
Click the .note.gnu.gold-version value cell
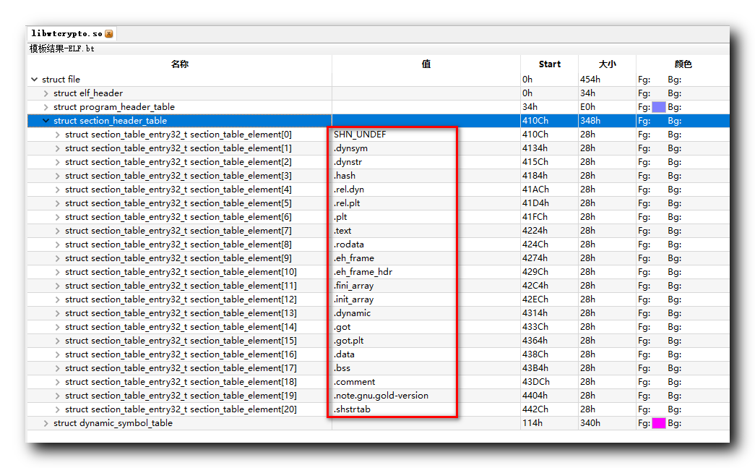426,396
